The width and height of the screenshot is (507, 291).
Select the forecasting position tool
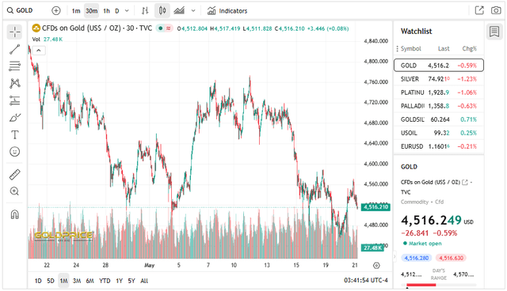click(x=14, y=100)
